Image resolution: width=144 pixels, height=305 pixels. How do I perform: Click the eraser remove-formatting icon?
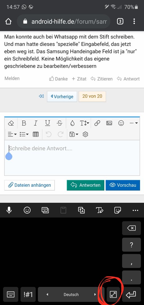point(11,123)
